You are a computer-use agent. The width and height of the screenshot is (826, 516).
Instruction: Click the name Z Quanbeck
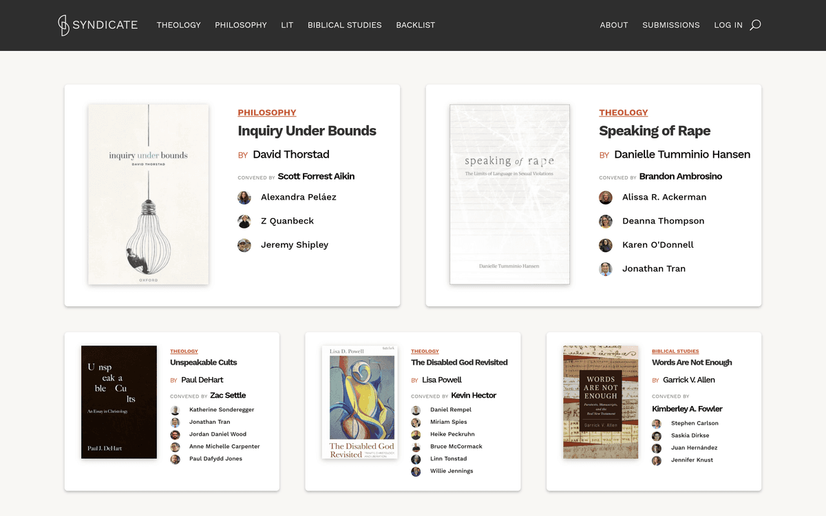[287, 222]
